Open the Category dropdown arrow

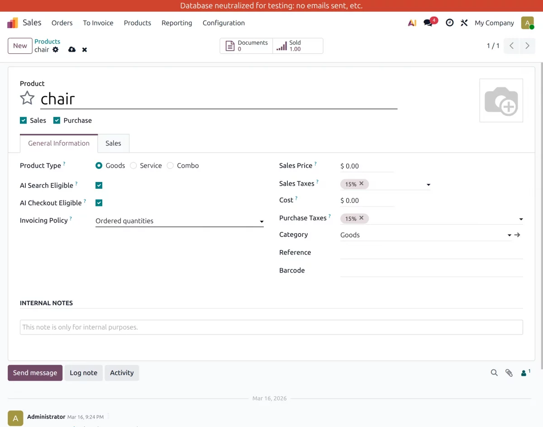tap(509, 235)
